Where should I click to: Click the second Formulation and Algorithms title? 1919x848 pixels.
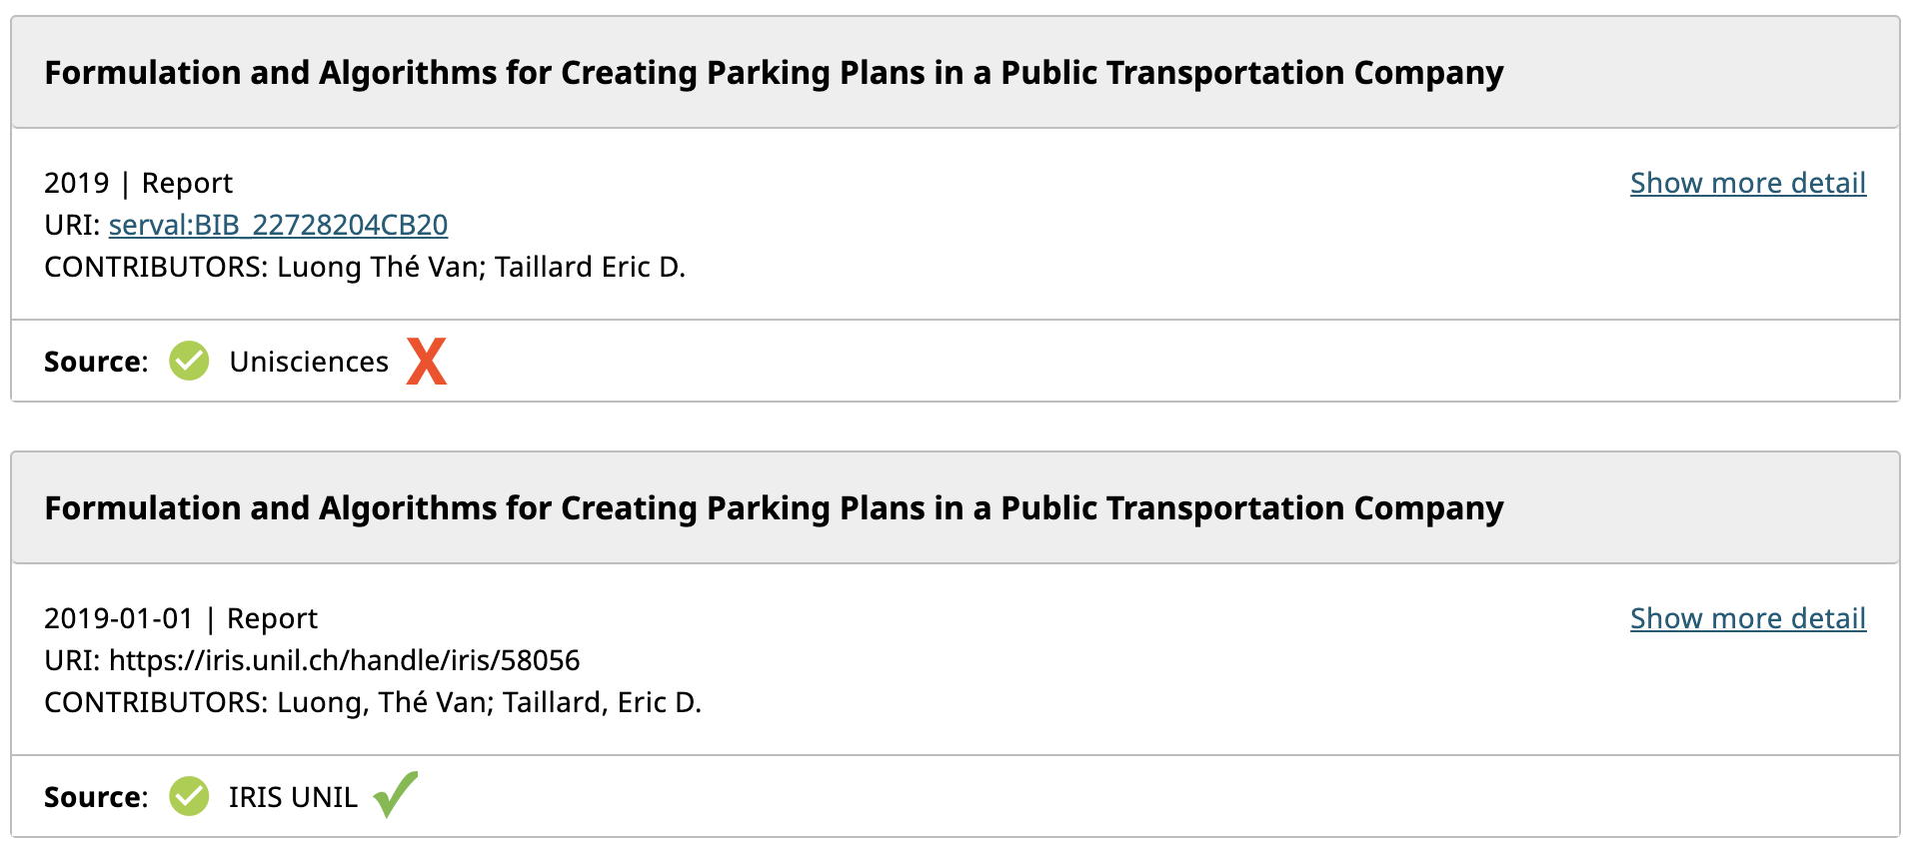(774, 508)
